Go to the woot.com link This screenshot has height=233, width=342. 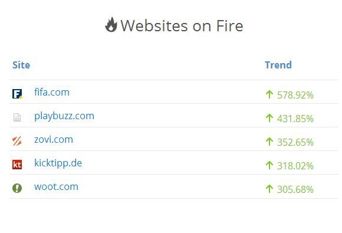click(56, 187)
